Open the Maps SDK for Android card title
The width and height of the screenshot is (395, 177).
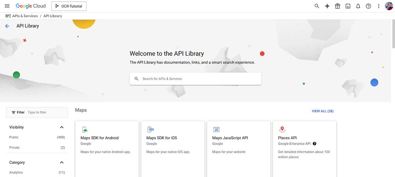[100, 138]
